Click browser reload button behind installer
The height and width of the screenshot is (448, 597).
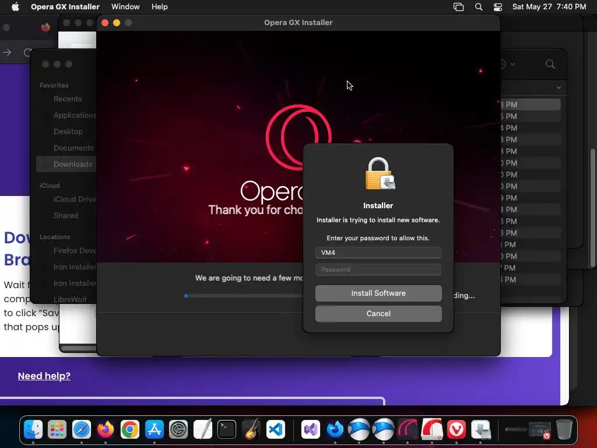27,52
